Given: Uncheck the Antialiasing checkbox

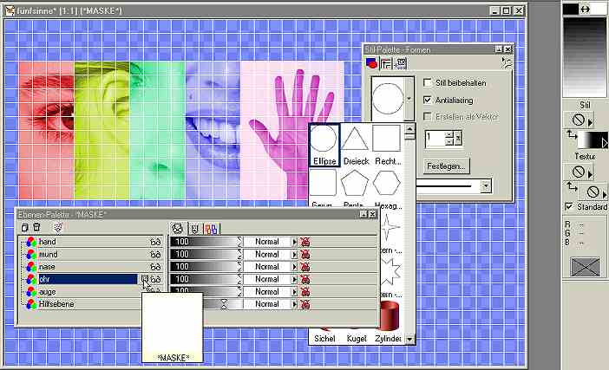Looking at the screenshot, I should click(428, 101).
